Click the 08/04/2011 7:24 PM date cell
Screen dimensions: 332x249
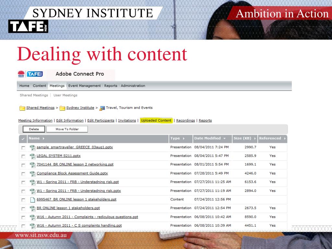tap(211, 147)
